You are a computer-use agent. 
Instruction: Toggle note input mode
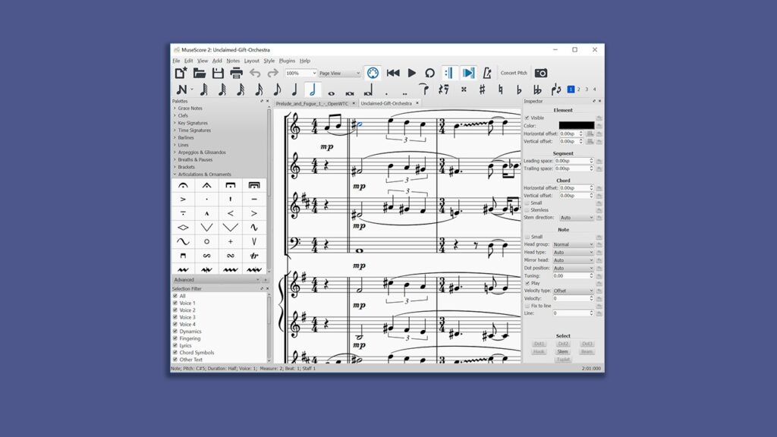(182, 90)
